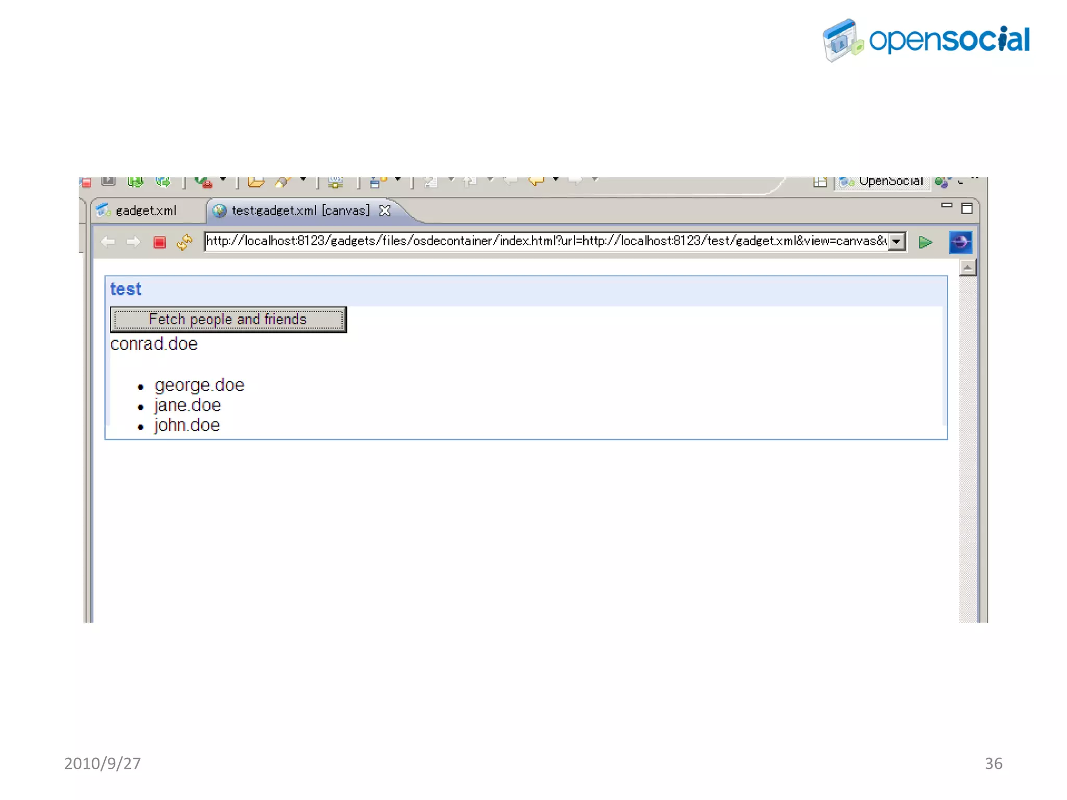
Task: Click the yellow Refresh page icon
Action: tap(184, 242)
